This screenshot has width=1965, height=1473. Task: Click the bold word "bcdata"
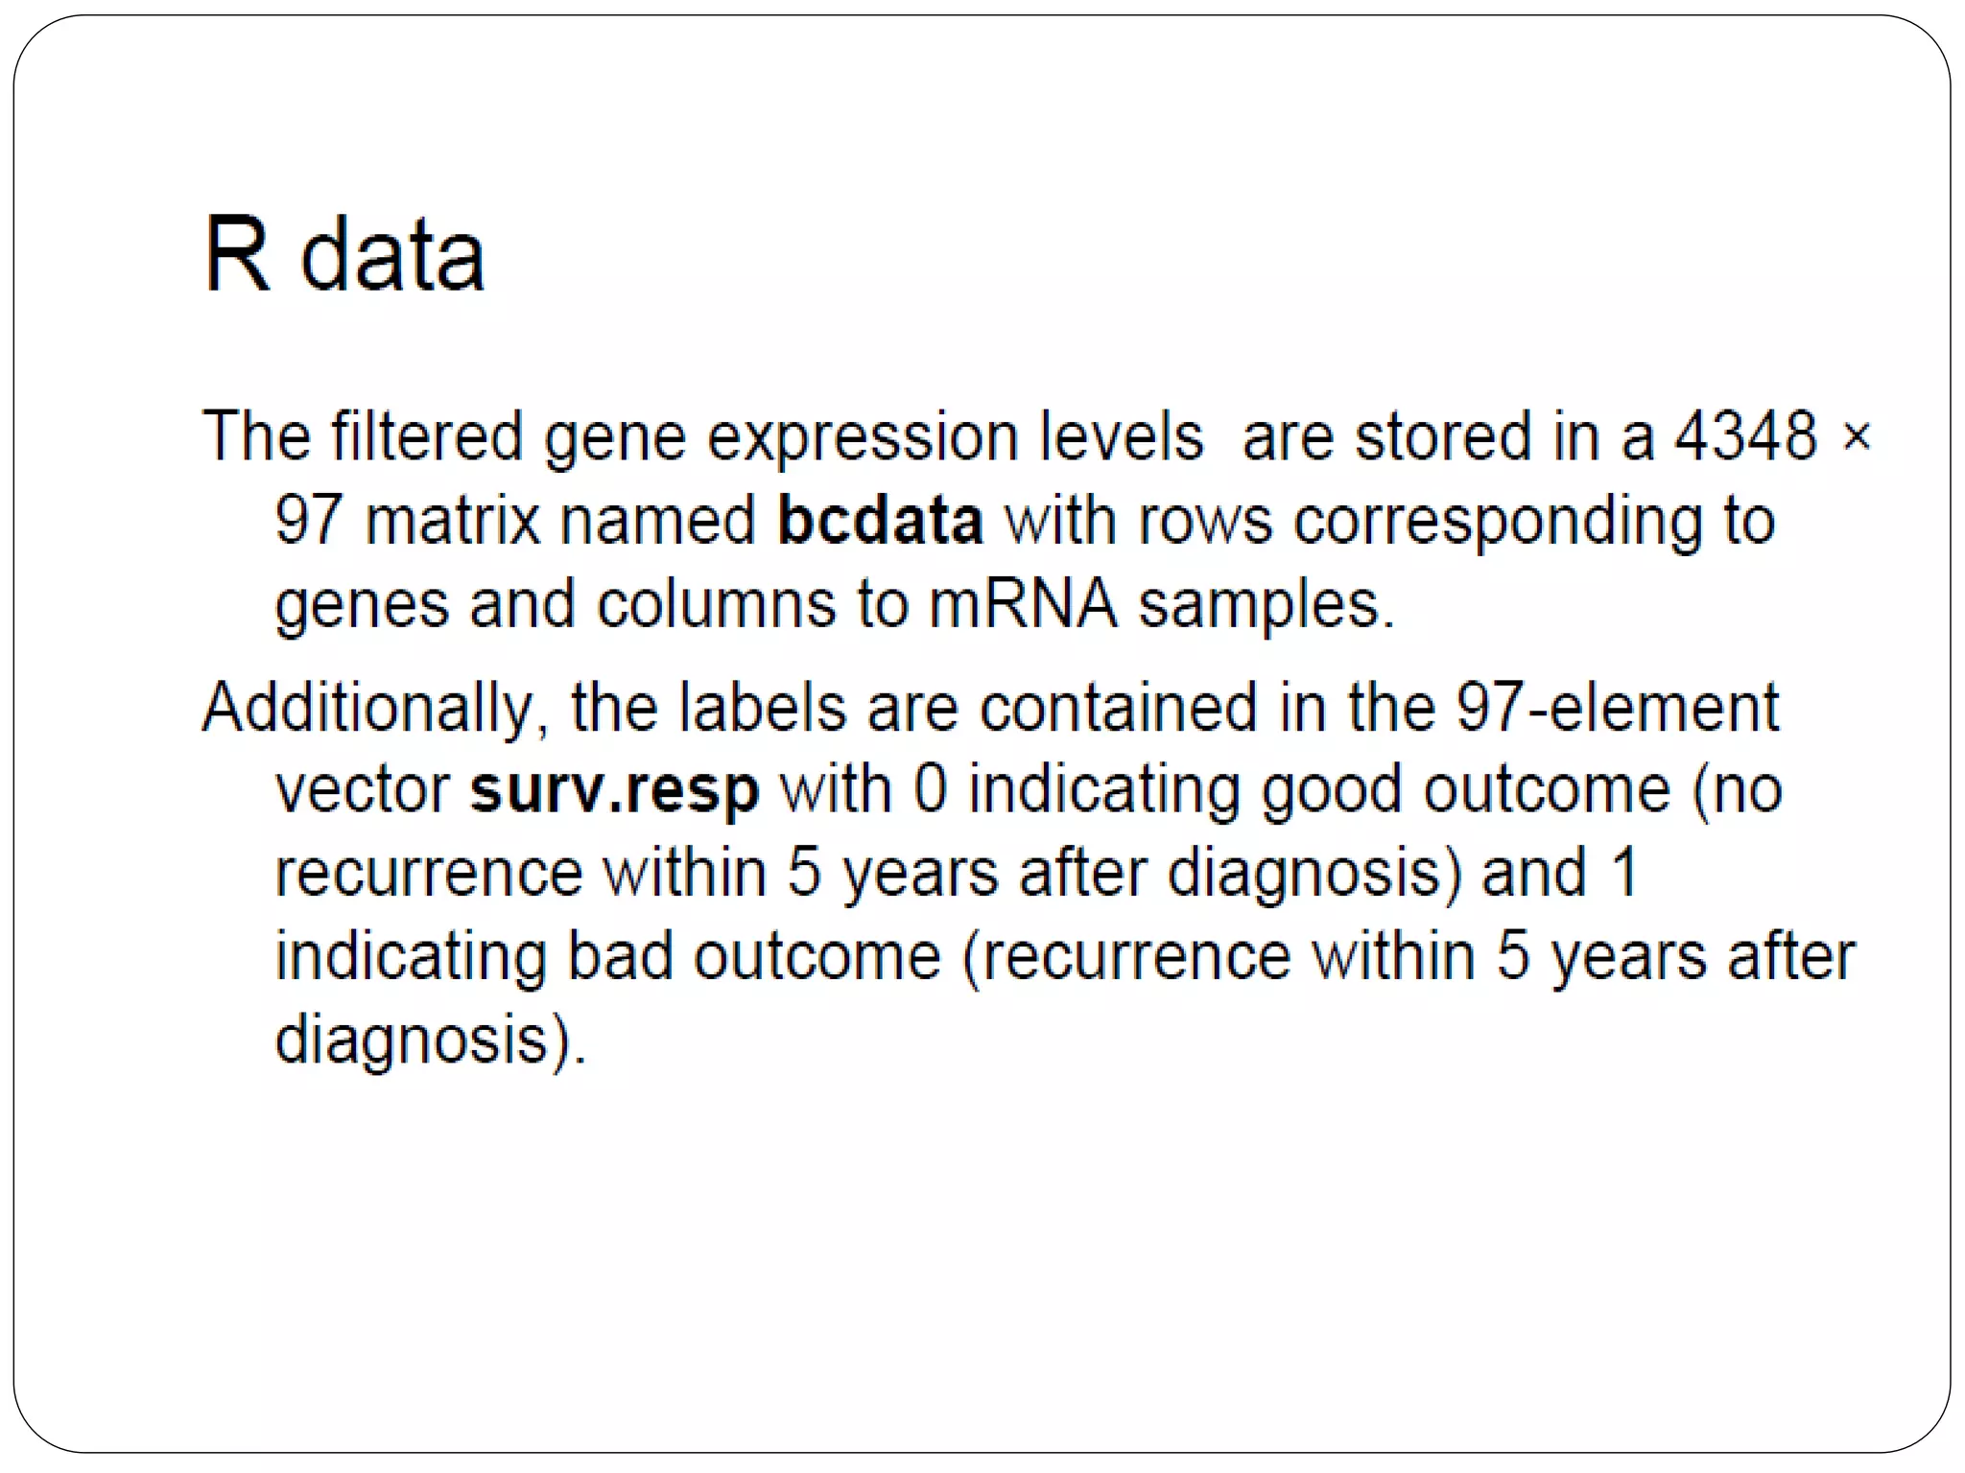pos(880,520)
